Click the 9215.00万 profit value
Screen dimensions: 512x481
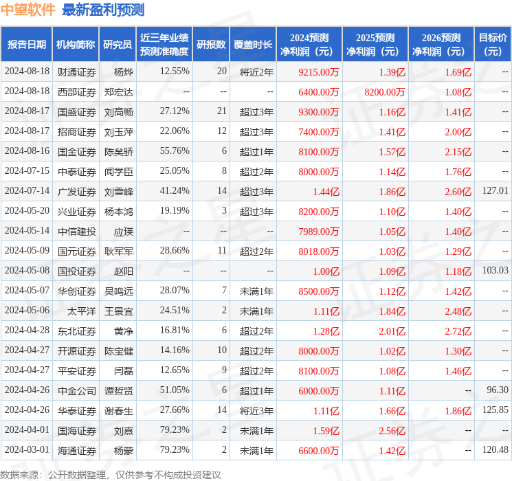(319, 72)
